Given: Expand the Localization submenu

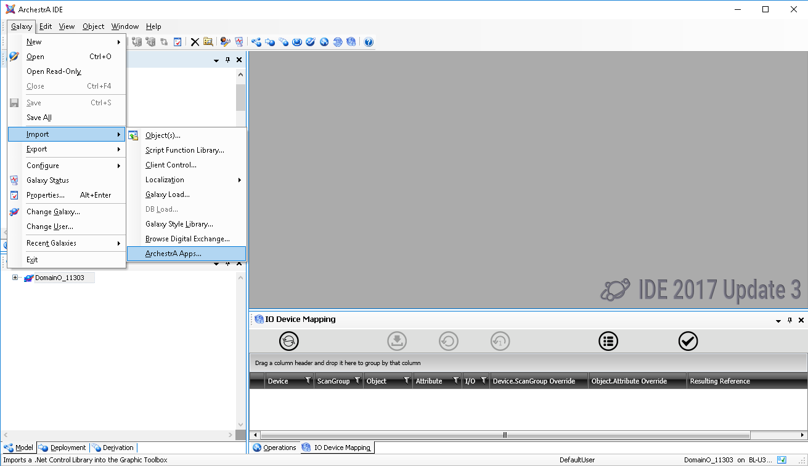Looking at the screenshot, I should click(x=186, y=180).
